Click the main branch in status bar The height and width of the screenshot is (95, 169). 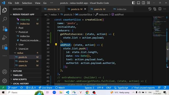tap(13, 88)
